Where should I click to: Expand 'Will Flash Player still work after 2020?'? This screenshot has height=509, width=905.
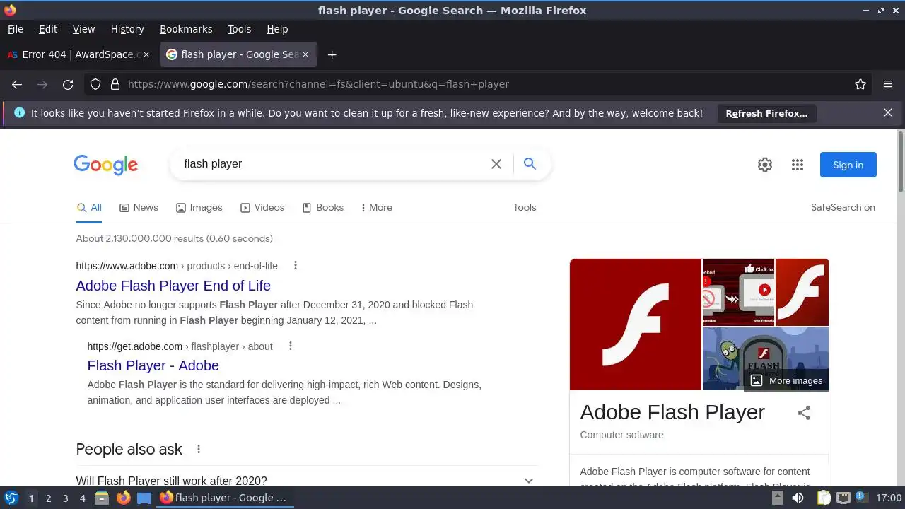tap(306, 481)
